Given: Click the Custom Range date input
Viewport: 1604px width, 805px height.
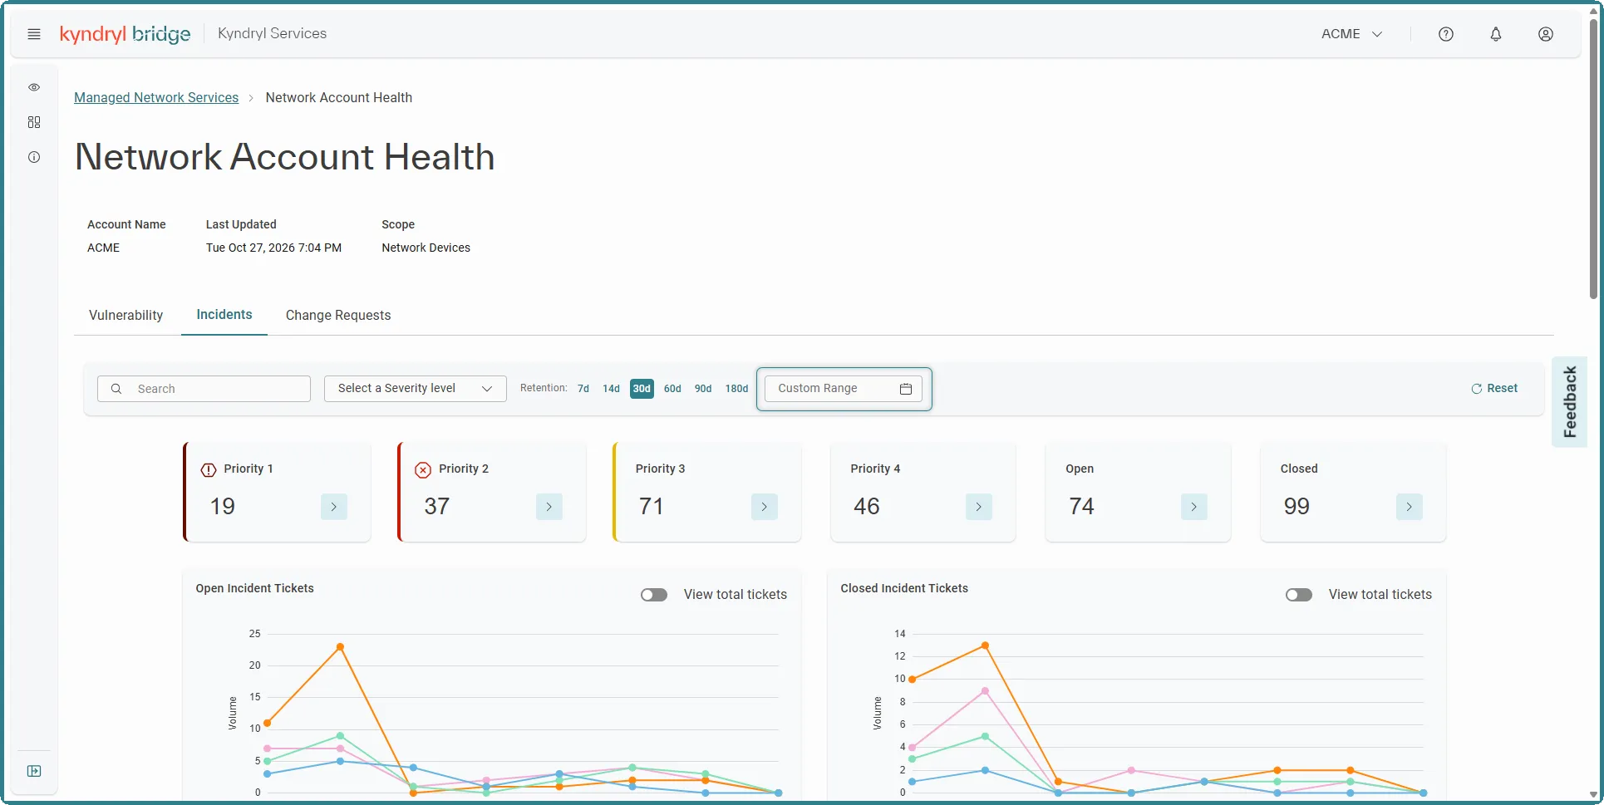Looking at the screenshot, I should click(844, 389).
